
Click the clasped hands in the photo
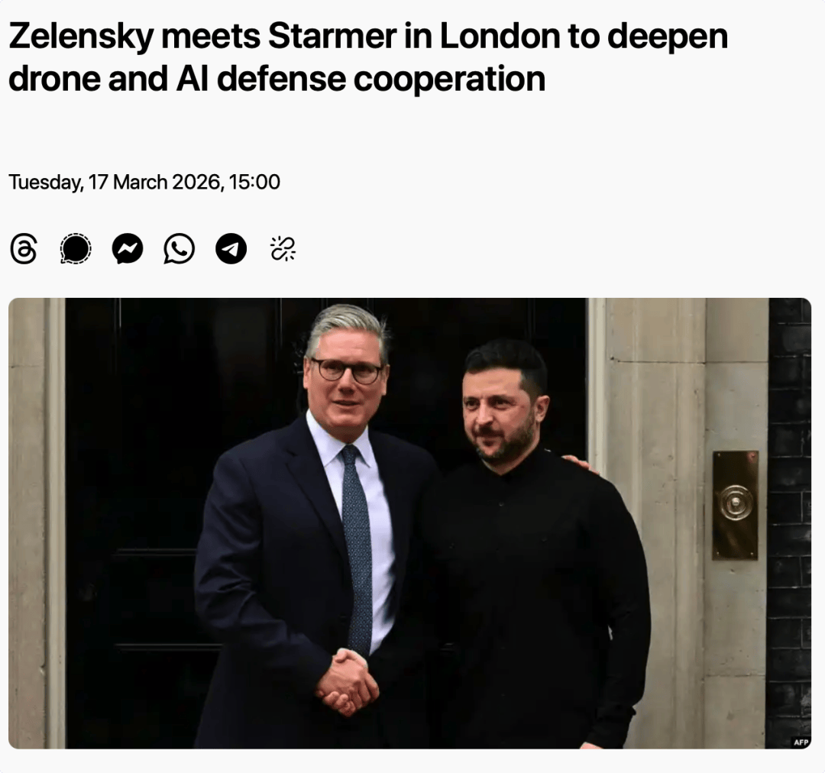348,680
